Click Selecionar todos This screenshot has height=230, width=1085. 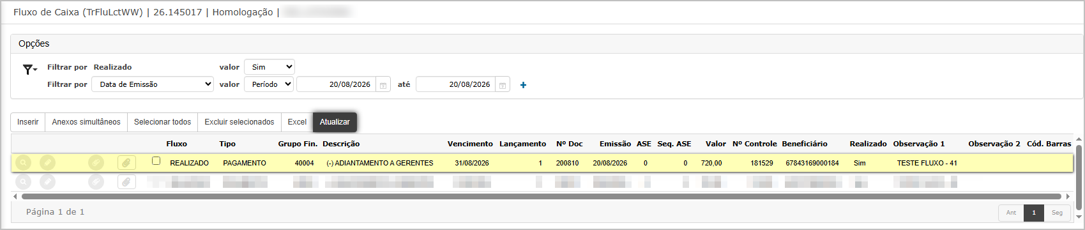pyautogui.click(x=162, y=122)
